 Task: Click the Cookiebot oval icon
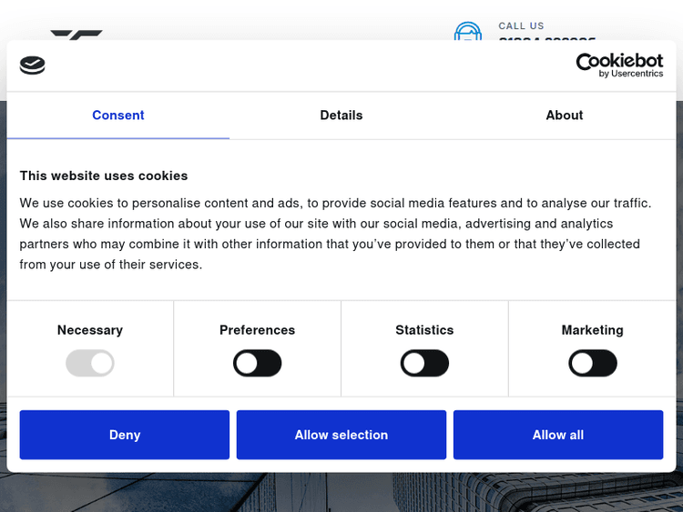[x=32, y=65]
